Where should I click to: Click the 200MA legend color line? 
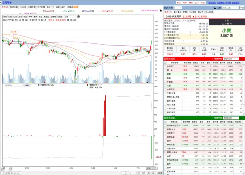[x=21, y=13]
